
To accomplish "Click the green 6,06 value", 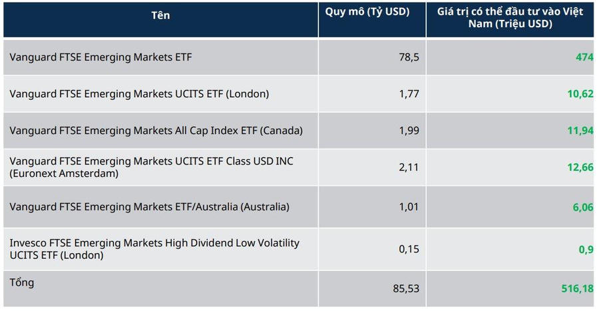I will click(583, 206).
